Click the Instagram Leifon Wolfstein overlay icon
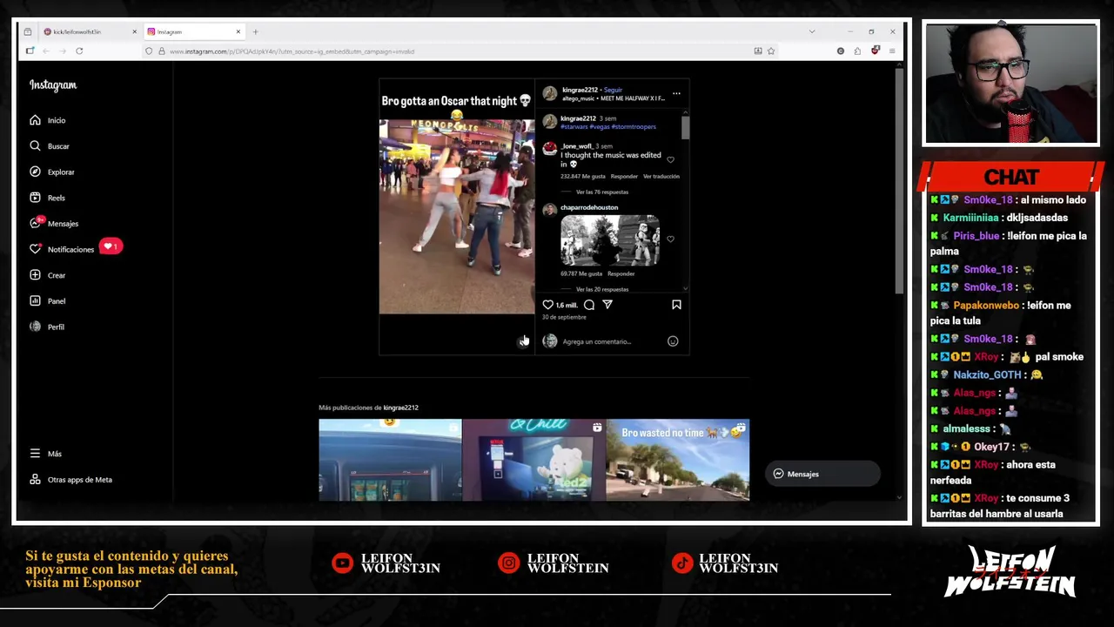 (x=509, y=563)
